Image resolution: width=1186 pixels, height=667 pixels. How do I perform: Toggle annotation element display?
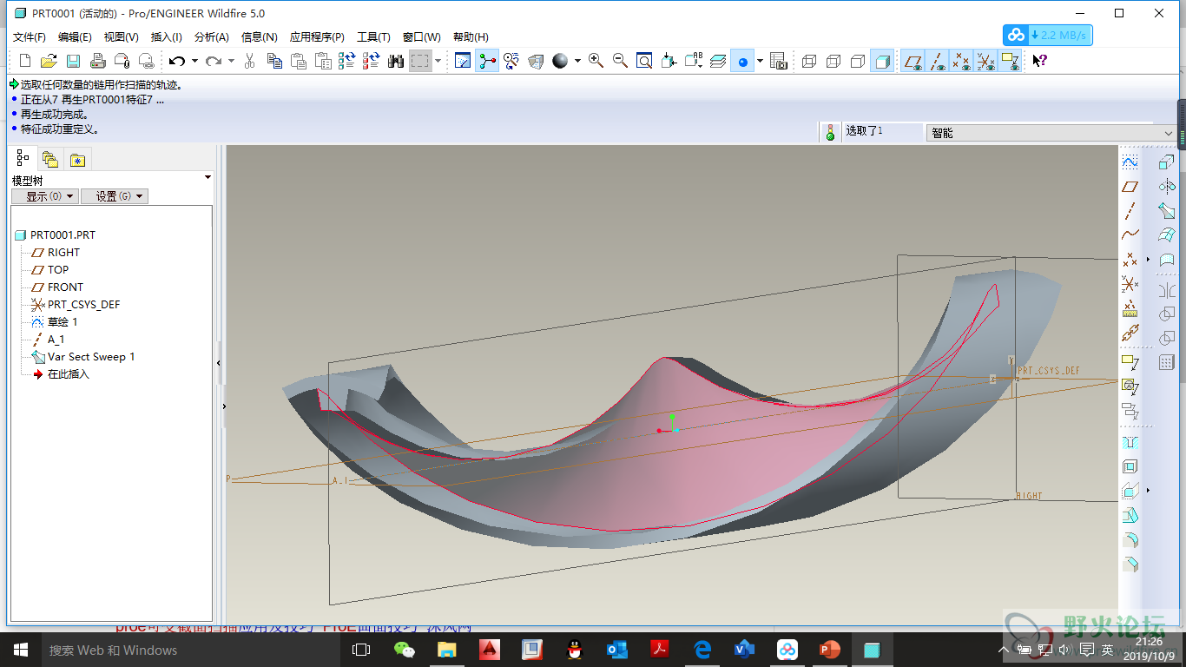[1010, 61]
